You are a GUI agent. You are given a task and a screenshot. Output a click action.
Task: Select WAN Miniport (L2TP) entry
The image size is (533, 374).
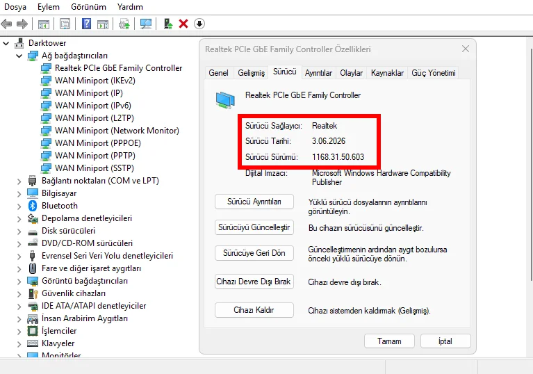(x=94, y=118)
